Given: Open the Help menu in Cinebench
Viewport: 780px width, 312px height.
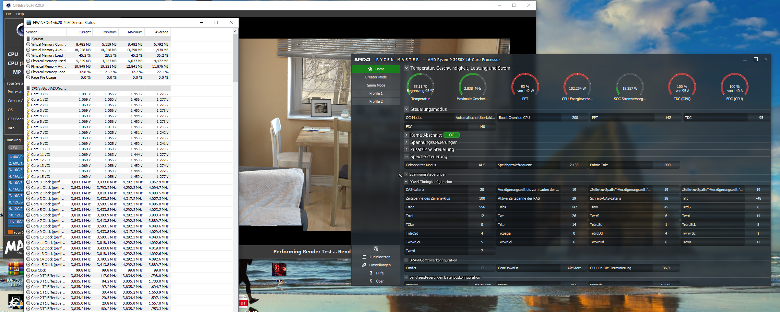Looking at the screenshot, I should point(20,14).
